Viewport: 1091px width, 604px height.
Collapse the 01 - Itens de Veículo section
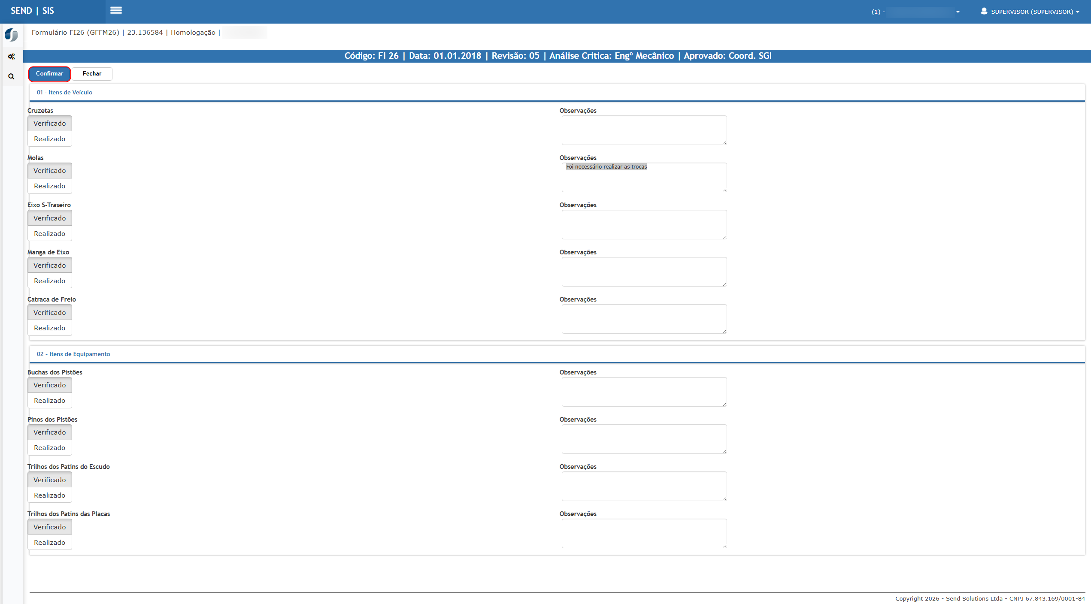64,92
